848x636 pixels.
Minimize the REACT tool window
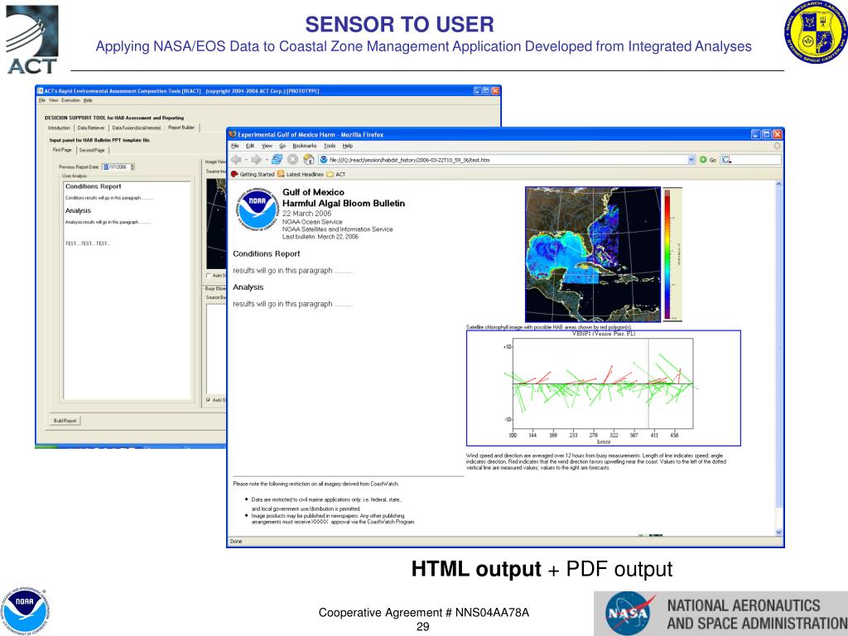tap(478, 91)
